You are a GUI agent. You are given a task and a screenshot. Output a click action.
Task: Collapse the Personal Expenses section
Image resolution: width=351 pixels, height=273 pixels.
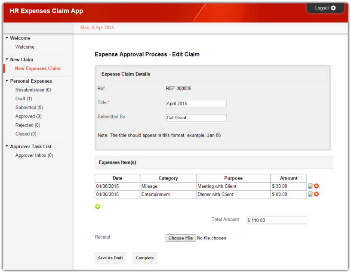point(7,81)
